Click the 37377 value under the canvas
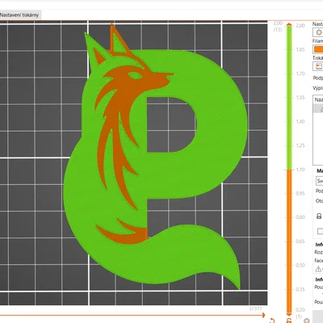Image resolution: width=323 pixels, height=323 pixels. tap(255, 308)
